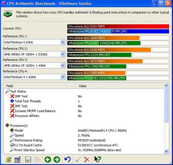Go forward with green right arrow
The height and width of the screenshot is (165, 173).
[57, 159]
